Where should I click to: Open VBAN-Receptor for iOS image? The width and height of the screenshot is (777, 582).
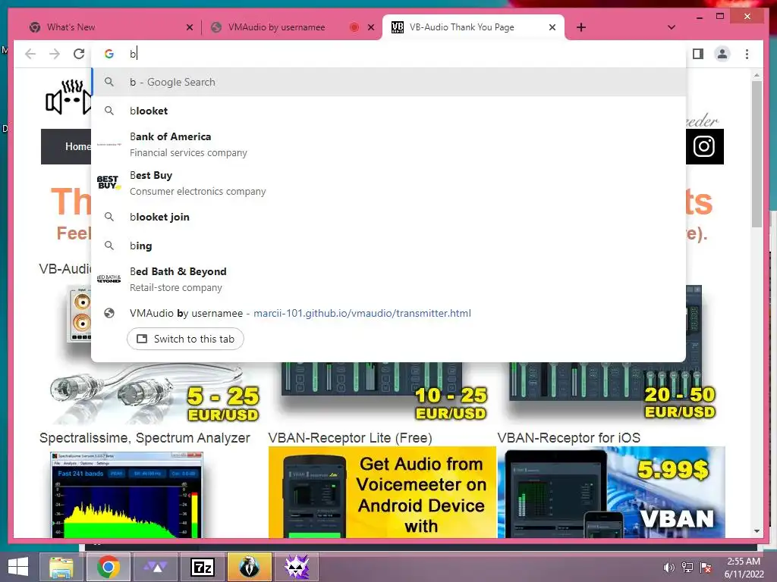(611, 492)
